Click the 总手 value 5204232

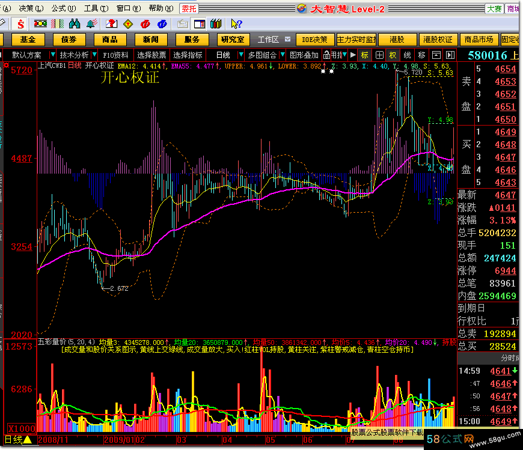497,233
